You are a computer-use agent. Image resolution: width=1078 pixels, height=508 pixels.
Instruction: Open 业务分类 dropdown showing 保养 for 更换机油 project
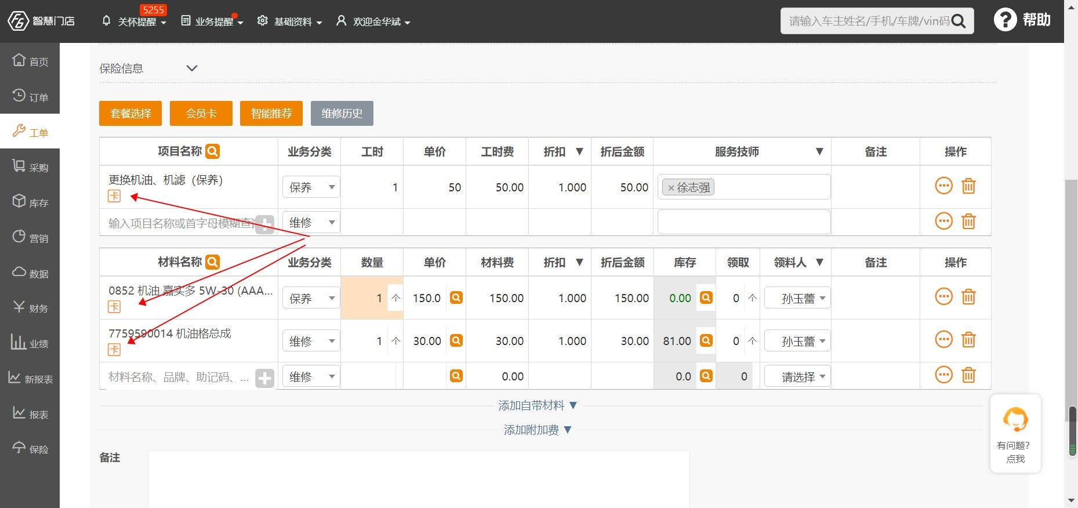311,187
